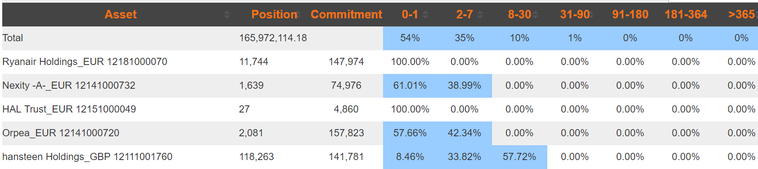Click sort arrows beside the 2-7 header
Image resolution: width=758 pixels, height=169 pixels.
[480, 15]
